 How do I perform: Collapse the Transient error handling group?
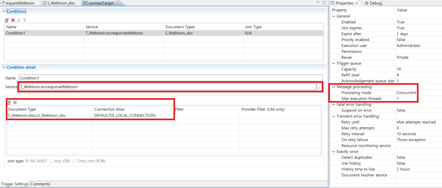click(x=333, y=116)
